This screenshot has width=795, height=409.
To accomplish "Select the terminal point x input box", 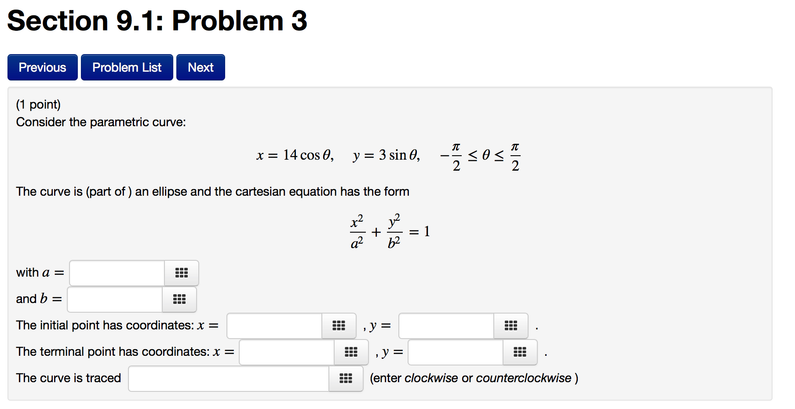I will (x=287, y=352).
